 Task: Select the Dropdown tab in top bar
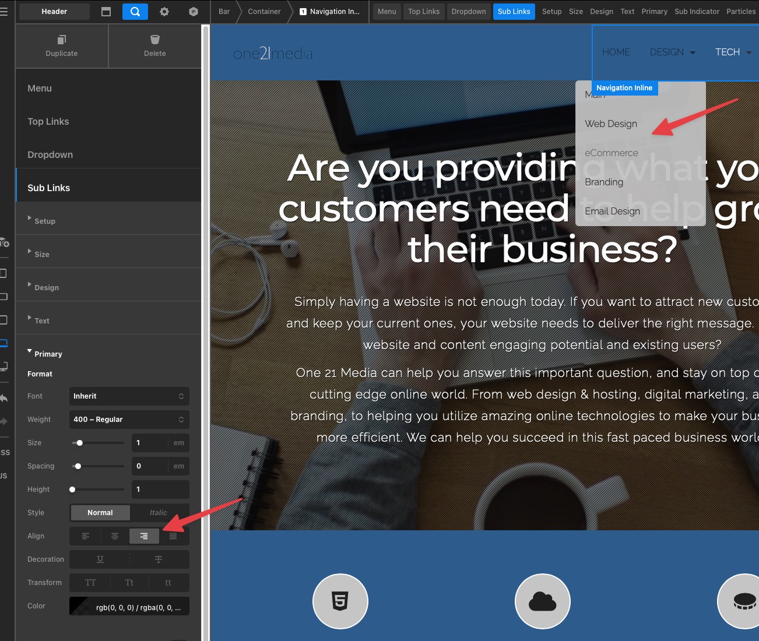point(469,12)
